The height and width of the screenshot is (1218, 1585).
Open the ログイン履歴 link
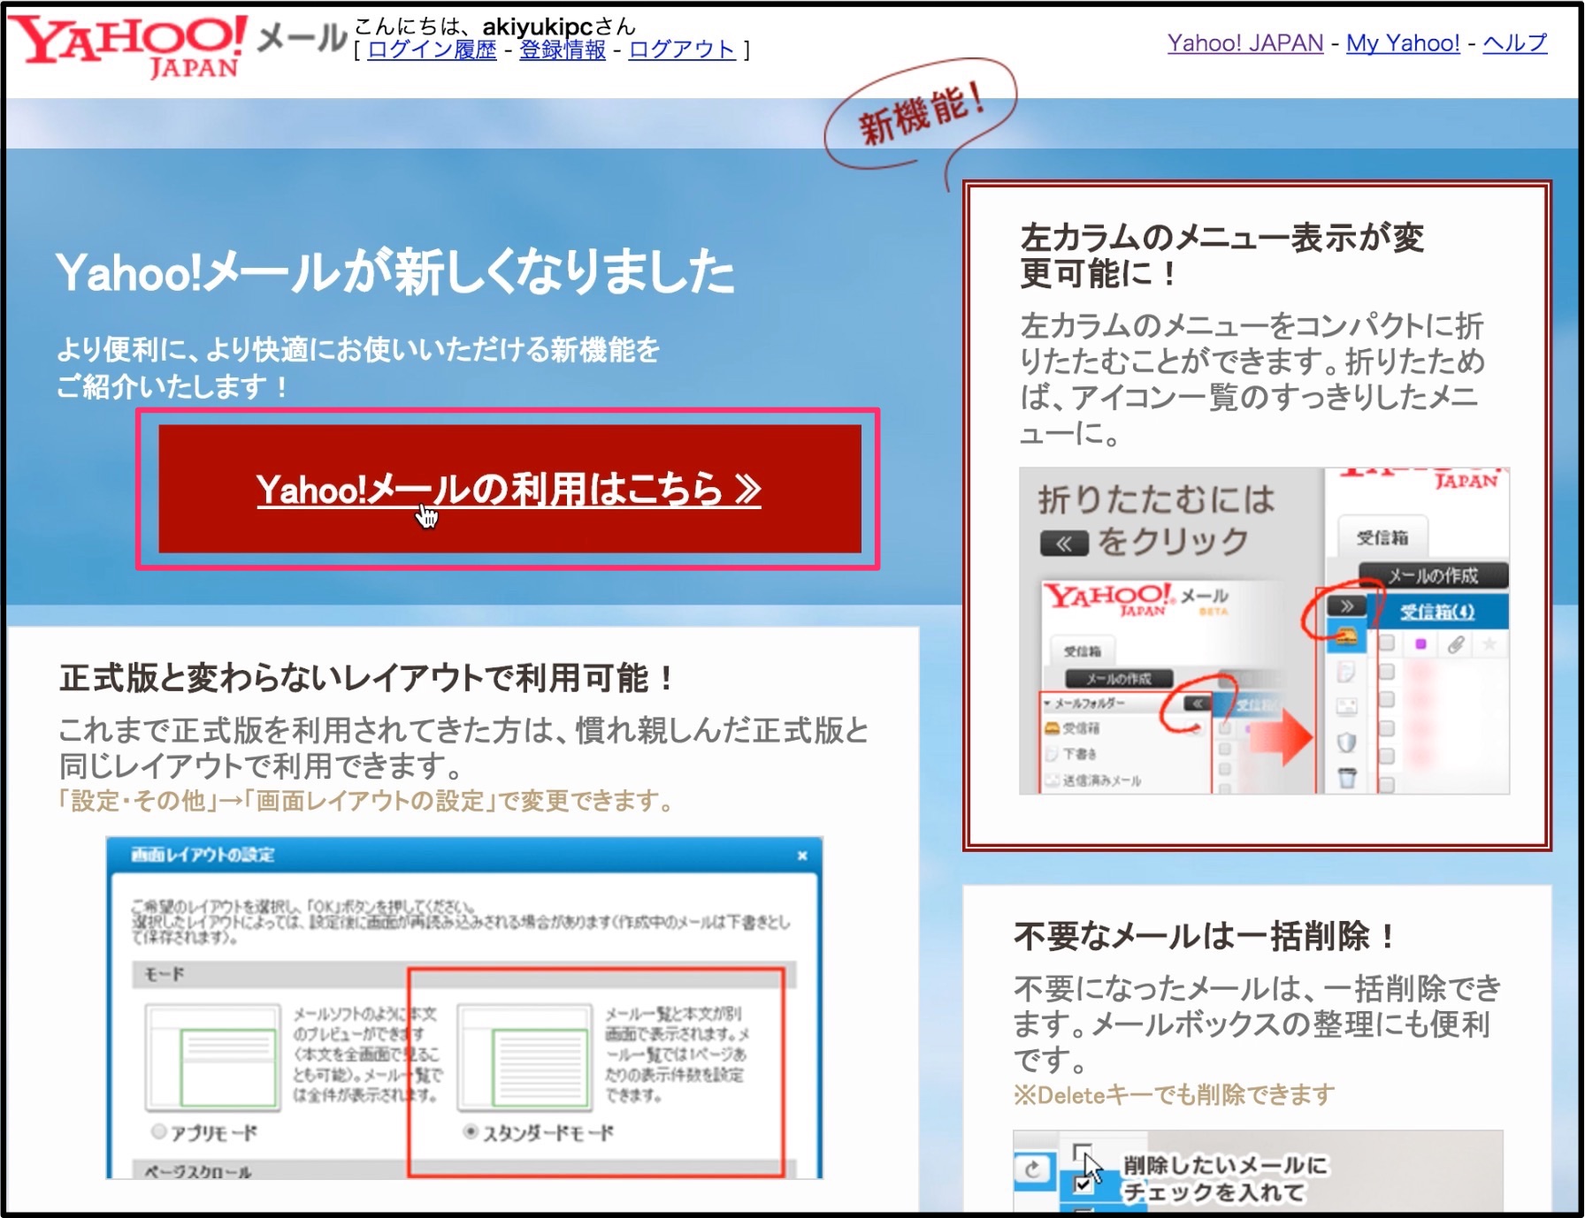[x=432, y=49]
